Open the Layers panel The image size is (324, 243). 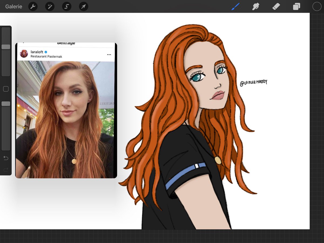click(x=296, y=6)
